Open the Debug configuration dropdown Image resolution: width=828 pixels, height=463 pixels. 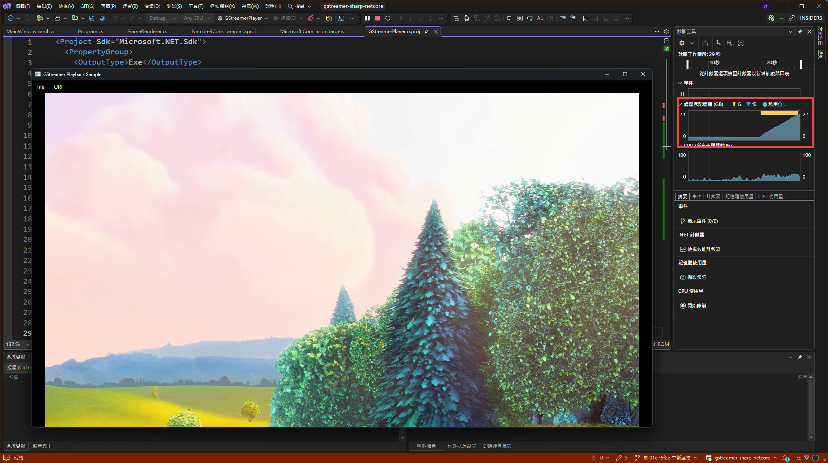pyautogui.click(x=163, y=18)
